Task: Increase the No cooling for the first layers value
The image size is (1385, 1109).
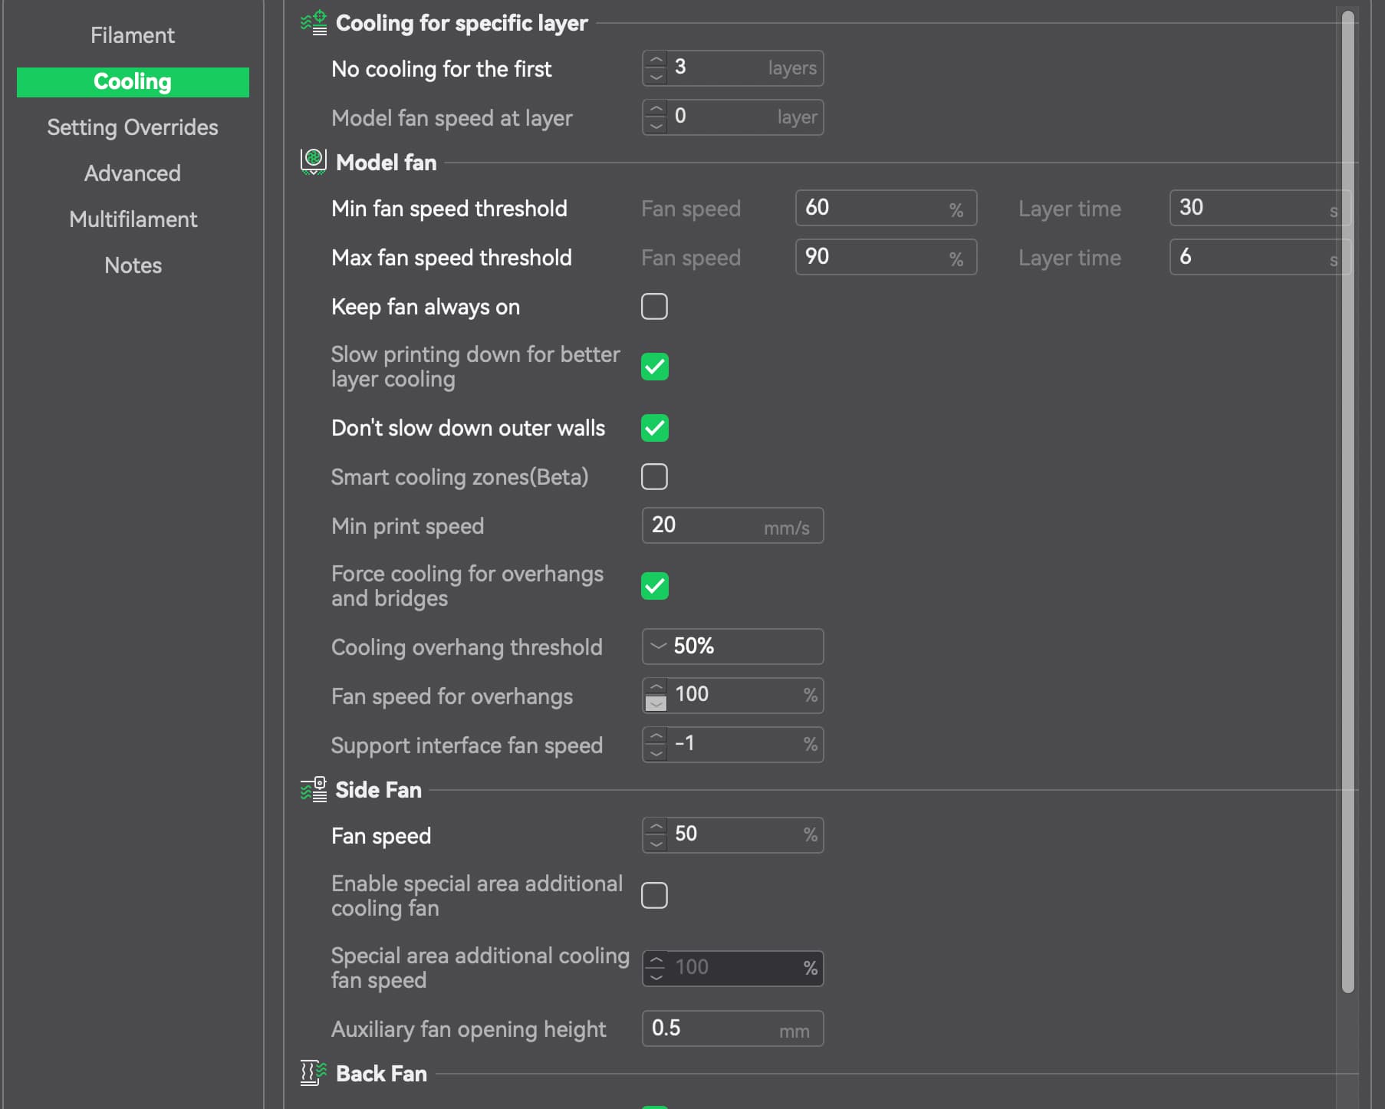Action: point(656,60)
